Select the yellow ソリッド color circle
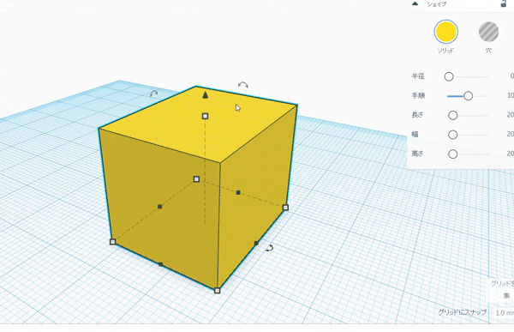514x332 pixels. click(445, 32)
